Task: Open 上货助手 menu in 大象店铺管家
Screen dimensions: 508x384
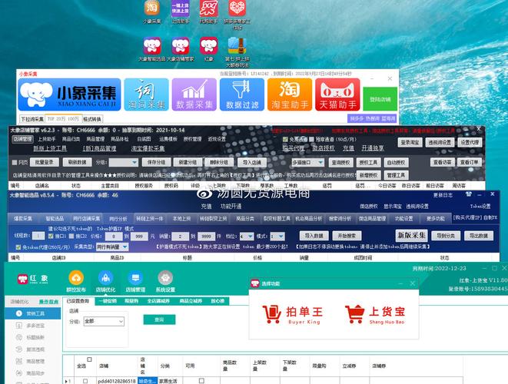Action: (x=47, y=139)
